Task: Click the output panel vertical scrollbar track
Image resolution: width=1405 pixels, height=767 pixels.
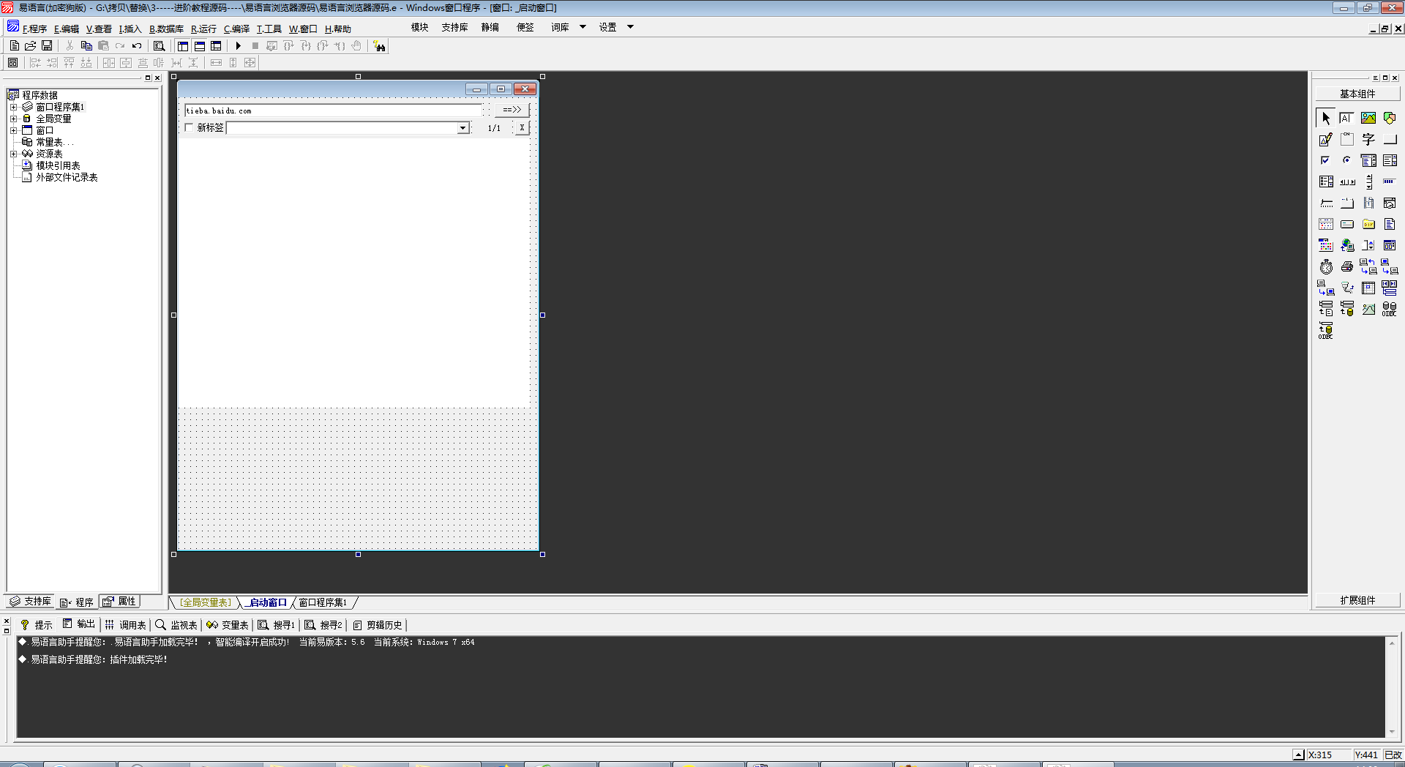Action: (x=1391, y=686)
